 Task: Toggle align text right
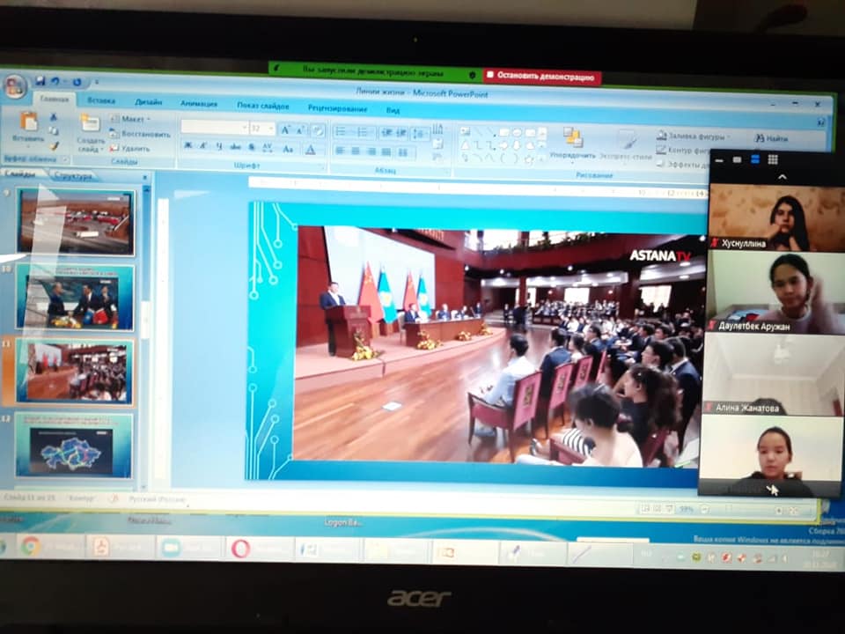(371, 152)
